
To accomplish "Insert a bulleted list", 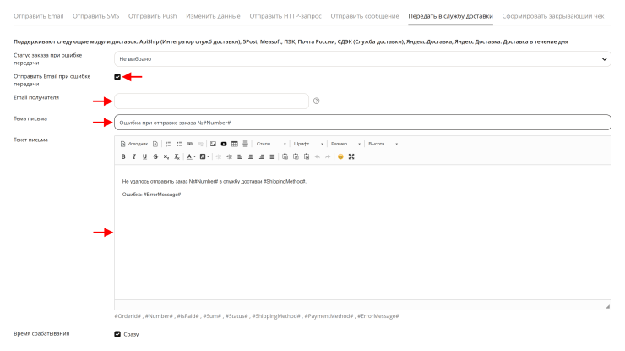I will (x=179, y=144).
